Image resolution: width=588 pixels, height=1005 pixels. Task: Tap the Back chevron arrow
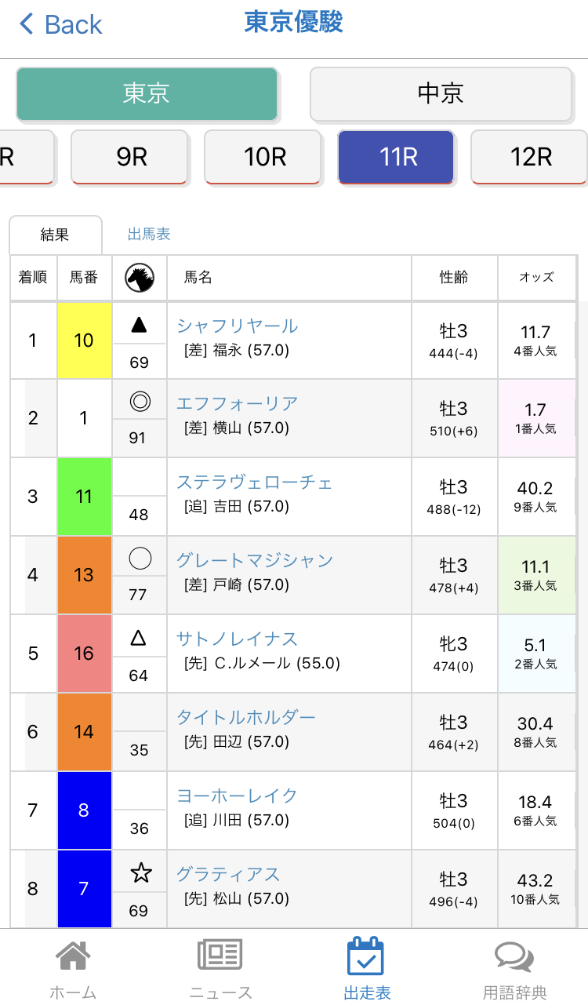pyautogui.click(x=27, y=24)
